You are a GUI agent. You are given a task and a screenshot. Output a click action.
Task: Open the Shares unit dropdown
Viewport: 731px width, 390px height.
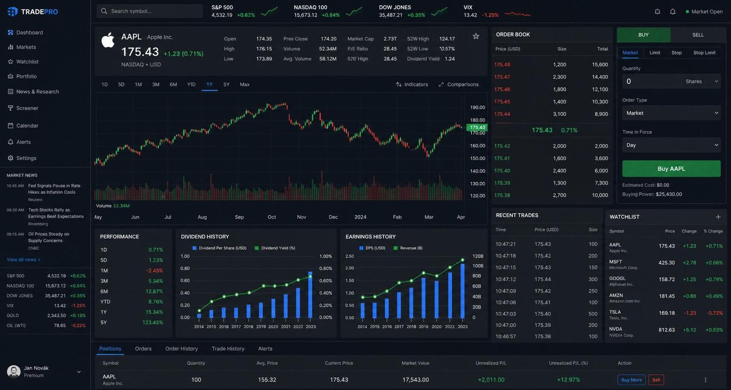(x=701, y=81)
